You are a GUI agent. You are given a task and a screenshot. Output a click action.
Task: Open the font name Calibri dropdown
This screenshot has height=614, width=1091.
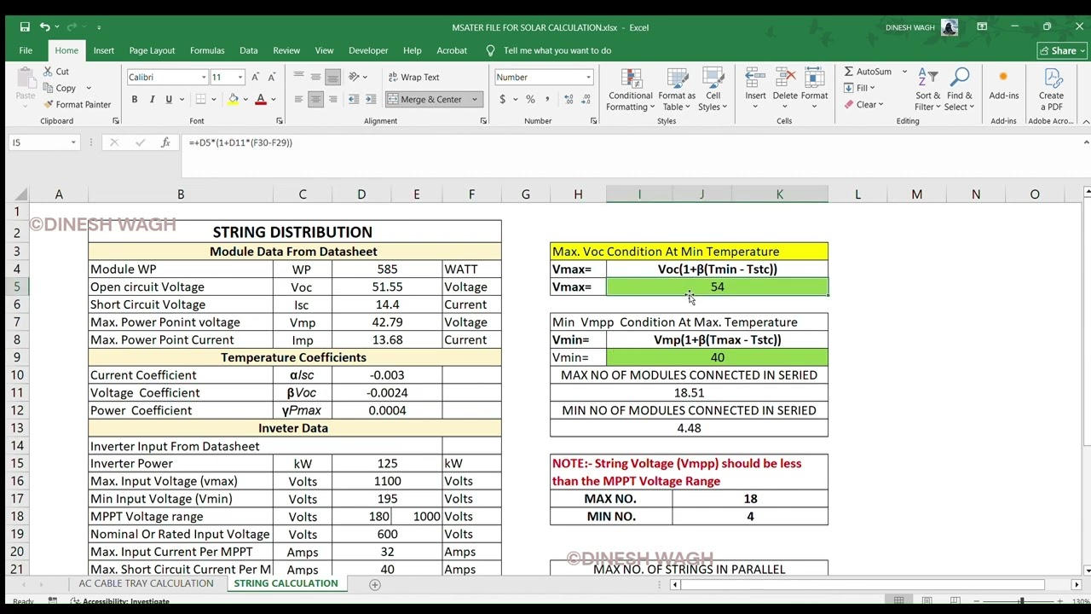coord(204,77)
